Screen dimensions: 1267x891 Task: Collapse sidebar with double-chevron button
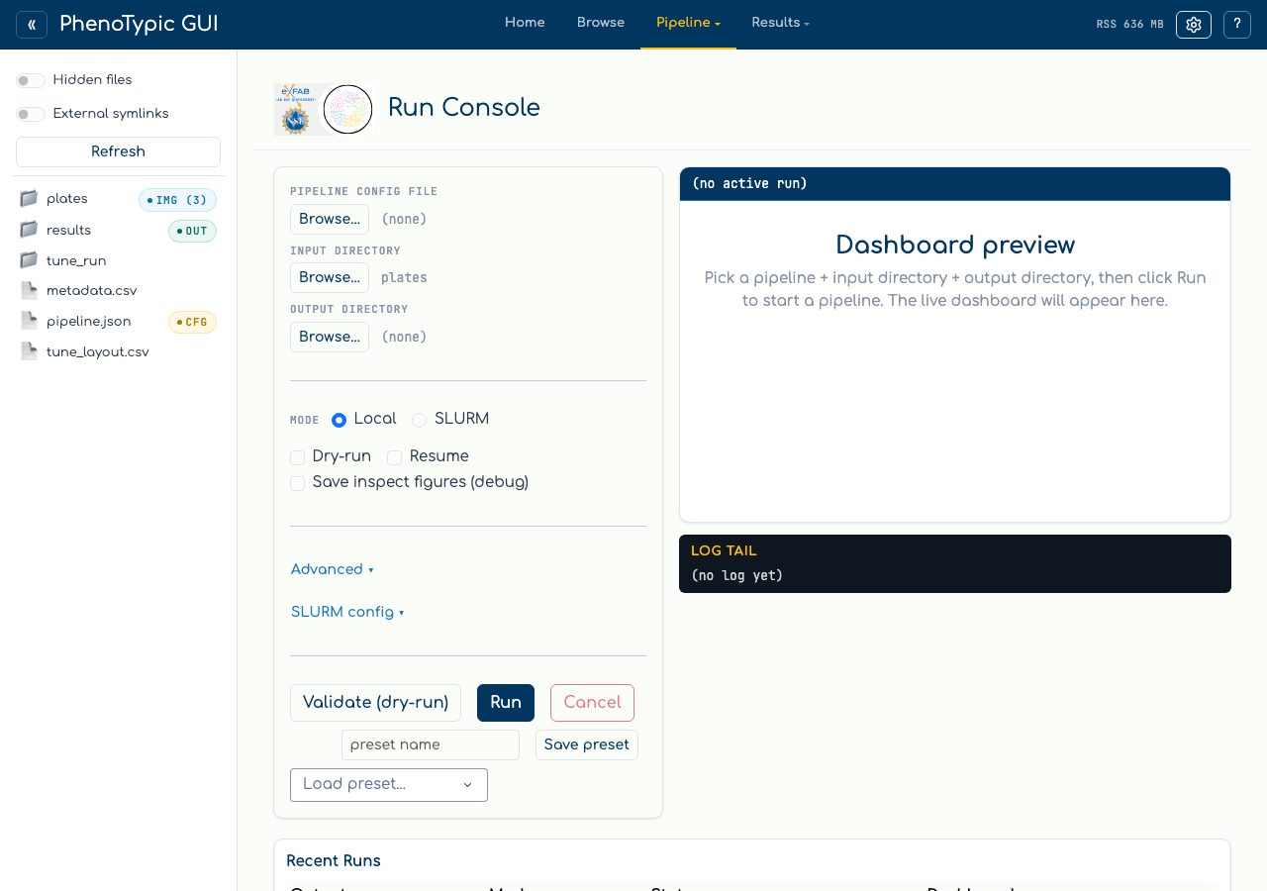point(32,25)
